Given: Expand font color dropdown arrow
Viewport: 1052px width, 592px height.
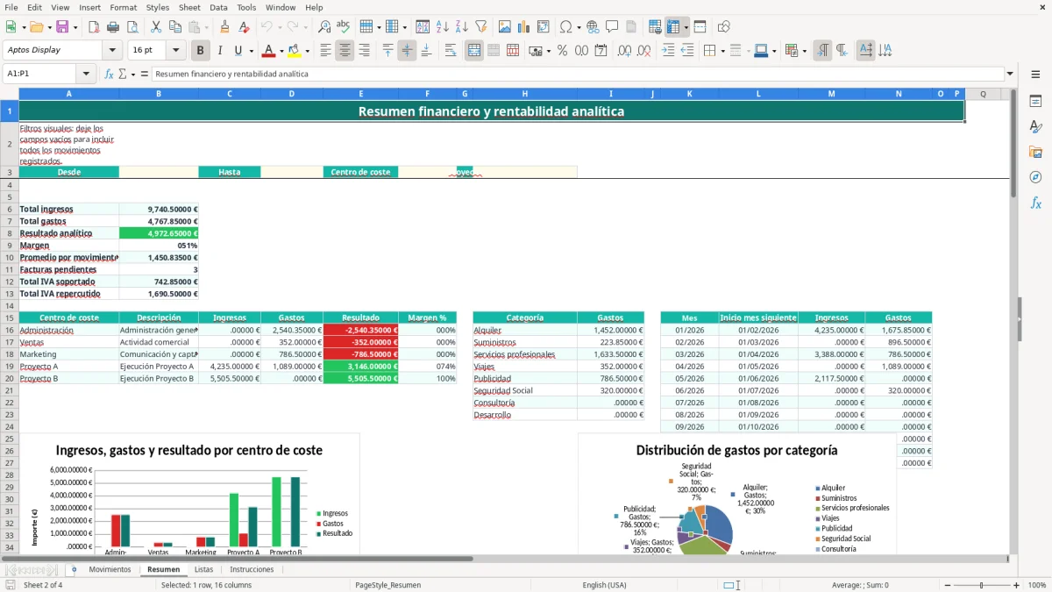Looking at the screenshot, I should coord(281,50).
